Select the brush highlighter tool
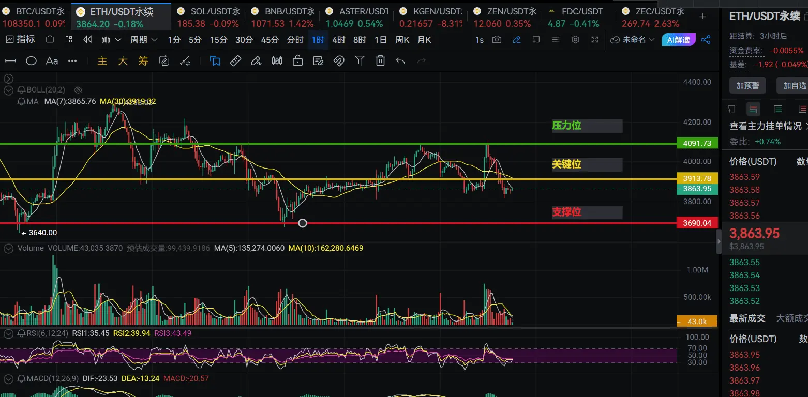The width and height of the screenshot is (808, 397). 256,61
